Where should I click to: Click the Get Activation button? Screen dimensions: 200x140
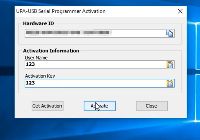click(x=47, y=106)
